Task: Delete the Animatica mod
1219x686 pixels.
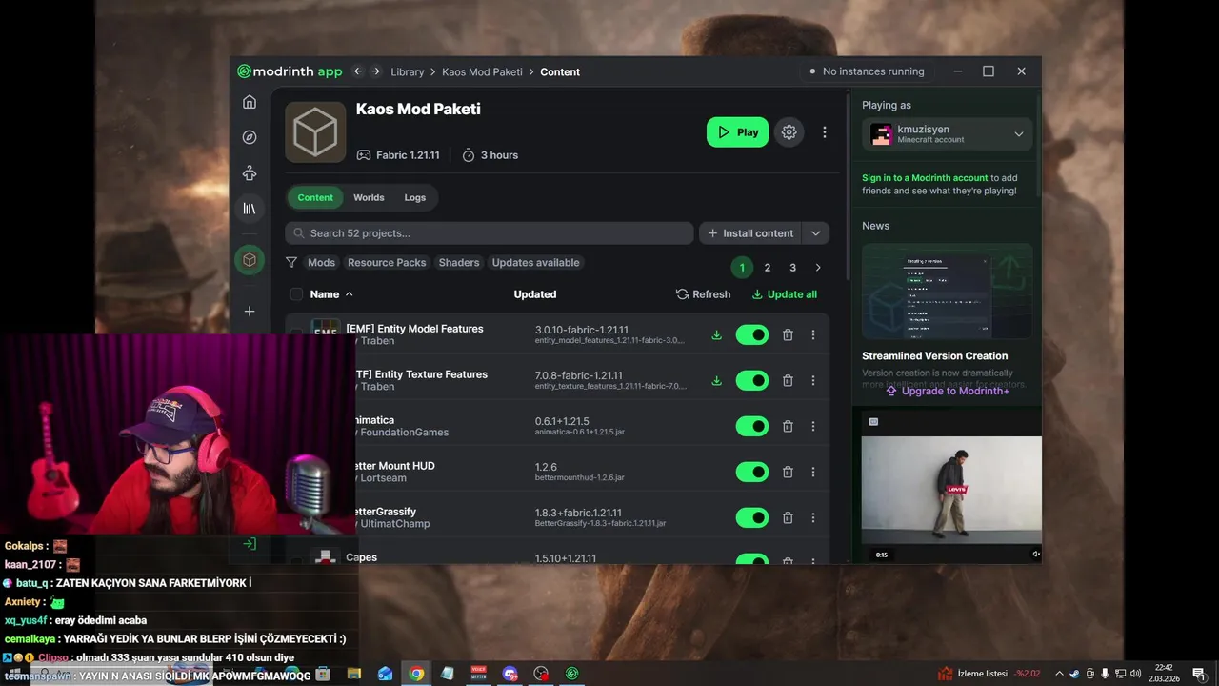Action: pos(788,426)
